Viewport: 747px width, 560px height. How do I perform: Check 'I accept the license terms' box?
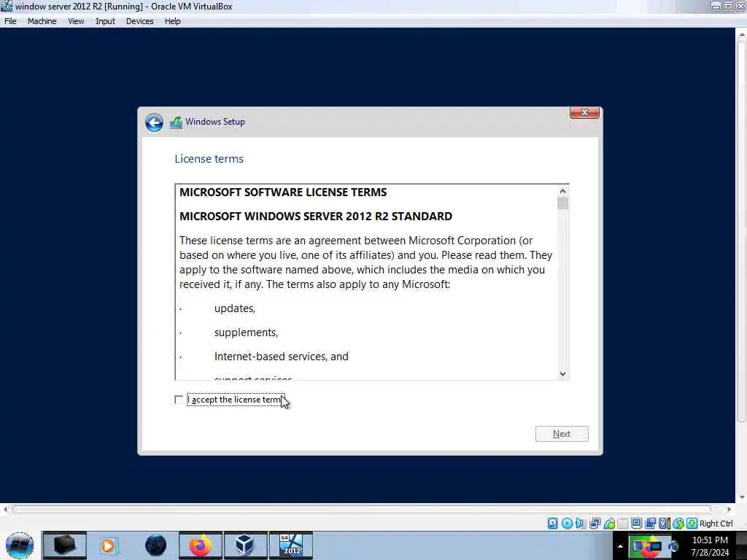pyautogui.click(x=179, y=400)
